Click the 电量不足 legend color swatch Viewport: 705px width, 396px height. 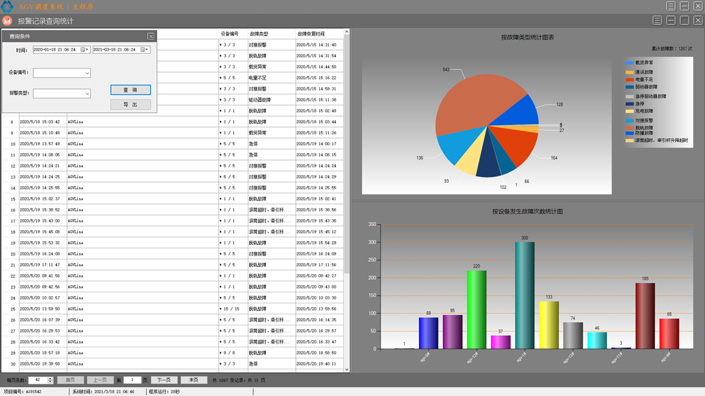pos(630,79)
